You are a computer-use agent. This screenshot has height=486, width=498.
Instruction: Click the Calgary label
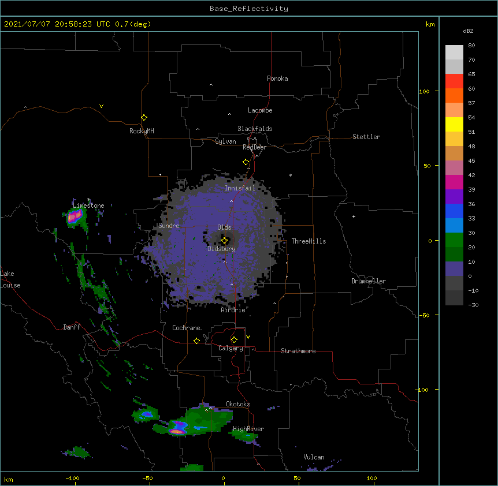[231, 348]
